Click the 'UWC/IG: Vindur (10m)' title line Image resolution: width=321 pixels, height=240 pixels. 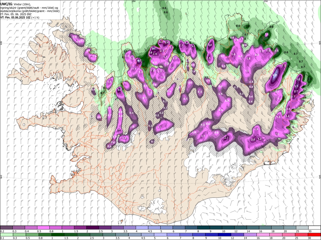(16, 4)
